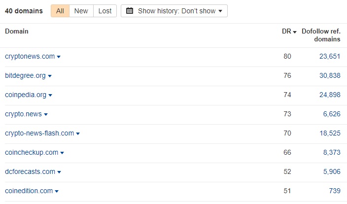347x204 pixels.
Task: Open the caret menu beside crypto.news
Action: [46, 115]
